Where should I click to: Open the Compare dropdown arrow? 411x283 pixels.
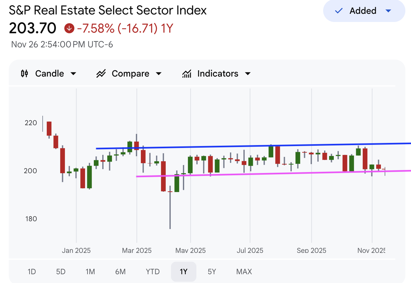click(x=159, y=74)
